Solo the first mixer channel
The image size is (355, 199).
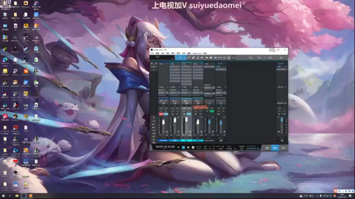tap(166, 111)
